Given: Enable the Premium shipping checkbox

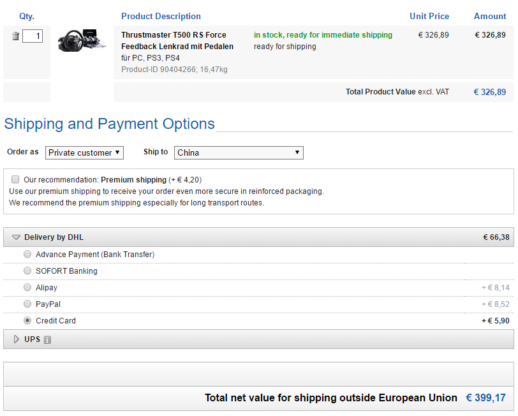Looking at the screenshot, I should pyautogui.click(x=15, y=180).
